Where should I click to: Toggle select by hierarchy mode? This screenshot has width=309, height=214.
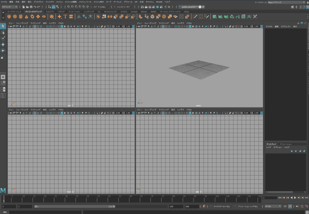[x=50, y=7]
